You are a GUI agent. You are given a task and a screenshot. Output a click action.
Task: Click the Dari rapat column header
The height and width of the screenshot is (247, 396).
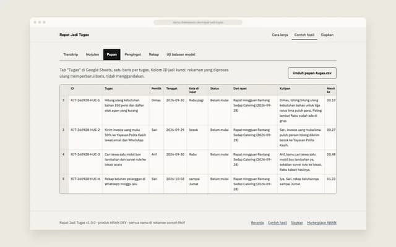point(254,90)
